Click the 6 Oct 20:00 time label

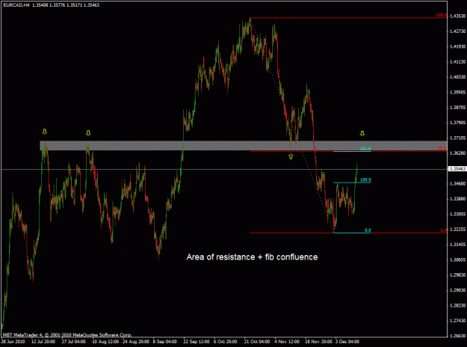226,342
